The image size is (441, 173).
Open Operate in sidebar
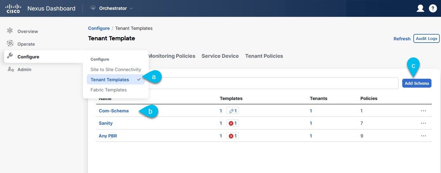tap(26, 44)
